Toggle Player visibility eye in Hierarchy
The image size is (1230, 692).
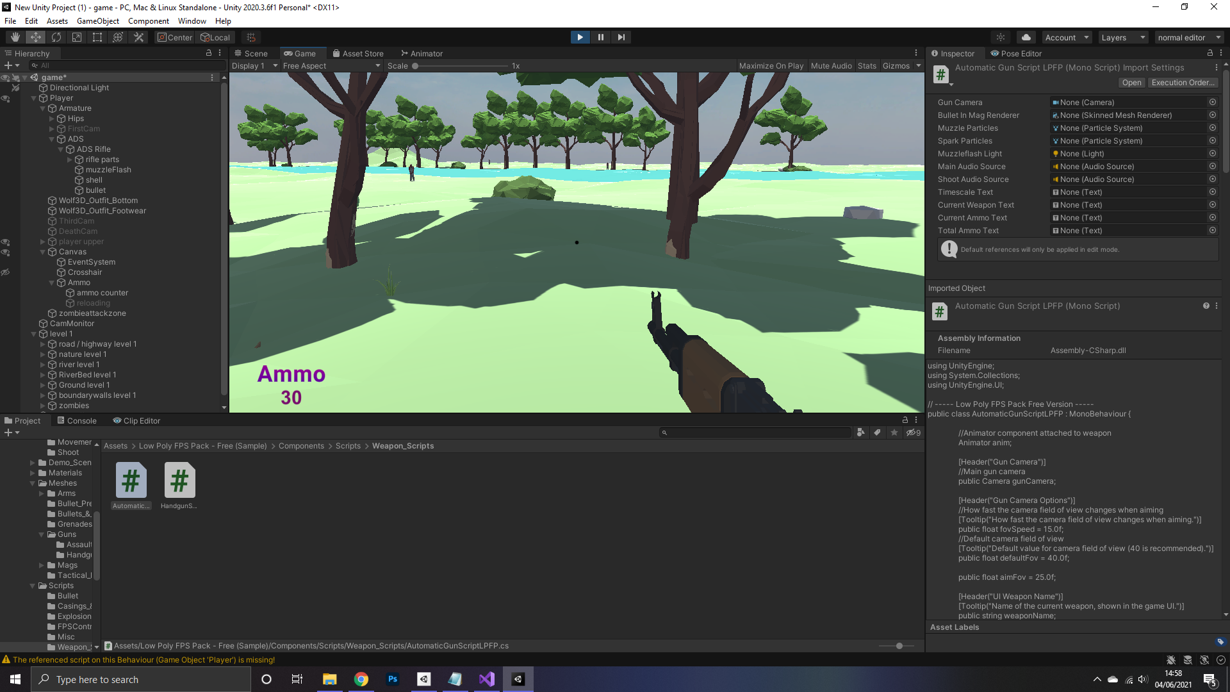click(x=5, y=98)
